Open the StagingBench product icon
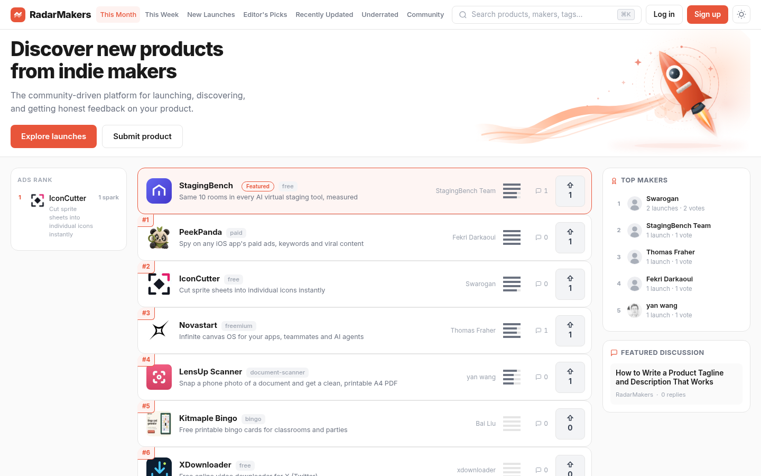The height and width of the screenshot is (476, 761). pos(159,191)
